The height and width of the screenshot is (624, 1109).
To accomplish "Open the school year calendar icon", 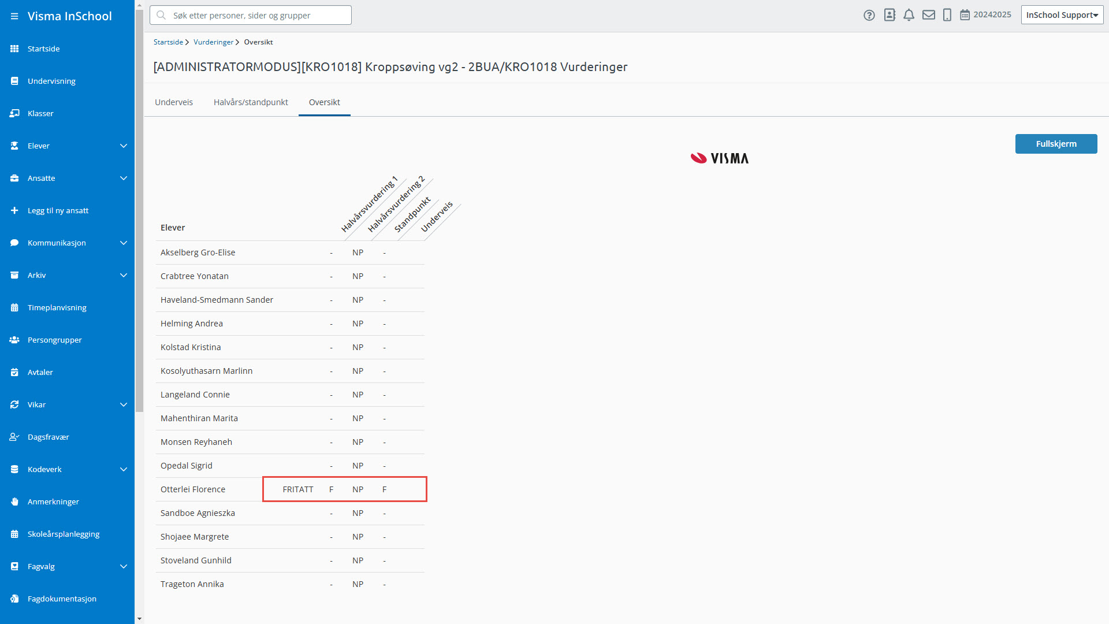I will point(965,15).
